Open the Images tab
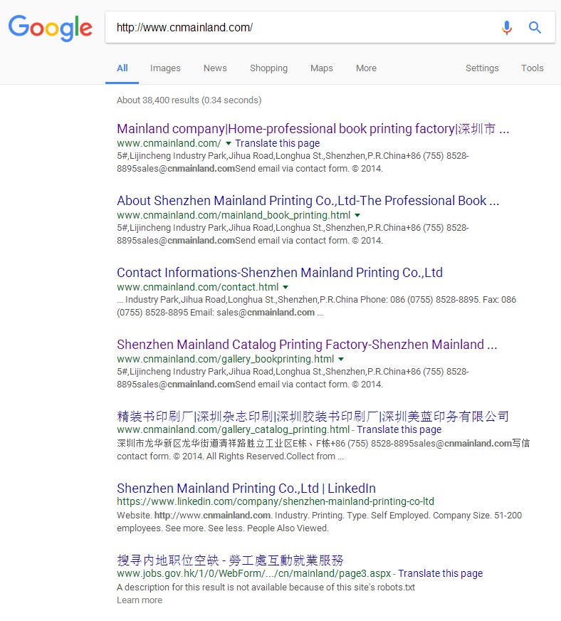561x621 pixels. [165, 68]
